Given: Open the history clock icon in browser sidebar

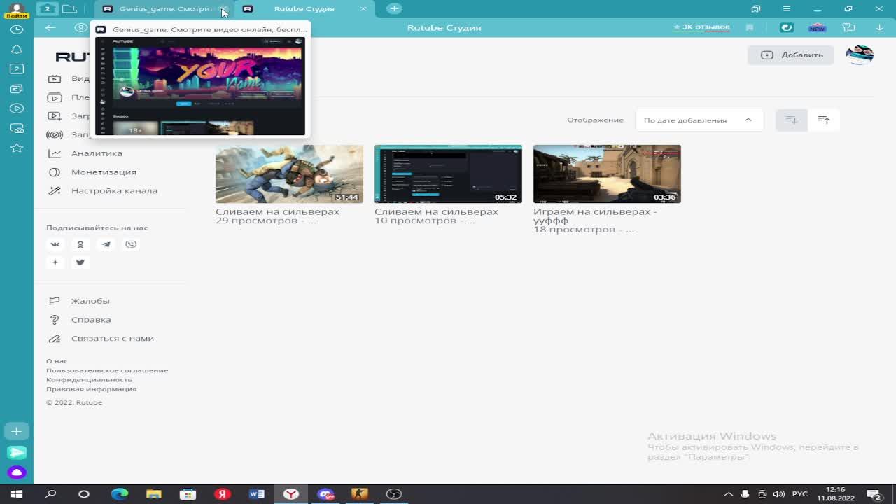Looking at the screenshot, I should coord(17,29).
